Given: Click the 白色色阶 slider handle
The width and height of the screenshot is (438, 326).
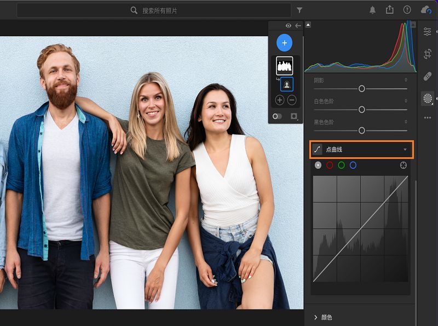Looking at the screenshot, I should tap(361, 110).
